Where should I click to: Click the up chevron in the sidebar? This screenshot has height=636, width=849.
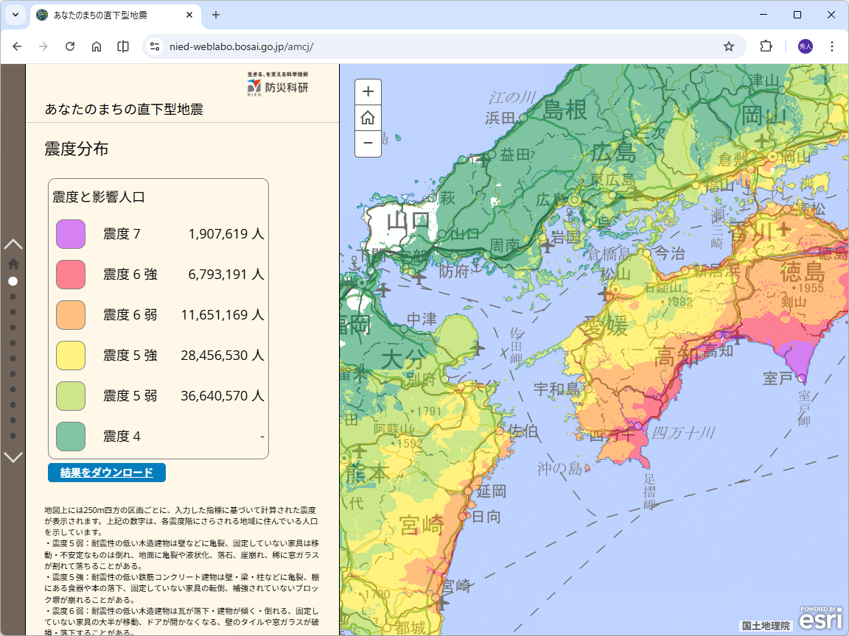point(13,243)
